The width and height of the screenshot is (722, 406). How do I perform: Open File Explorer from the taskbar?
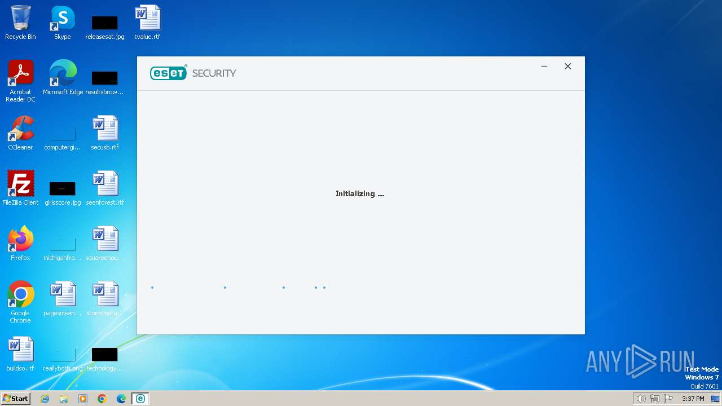[64, 399]
